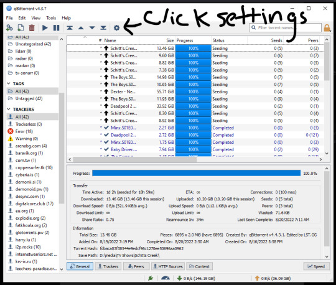Click the torrent list scroll down arrow
336x285 pixels.
coord(327,154)
